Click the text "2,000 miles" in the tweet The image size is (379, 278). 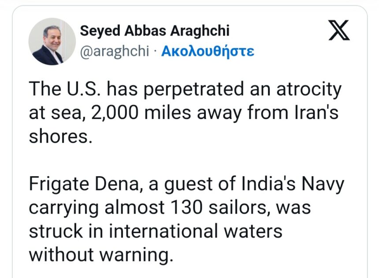pos(136,113)
